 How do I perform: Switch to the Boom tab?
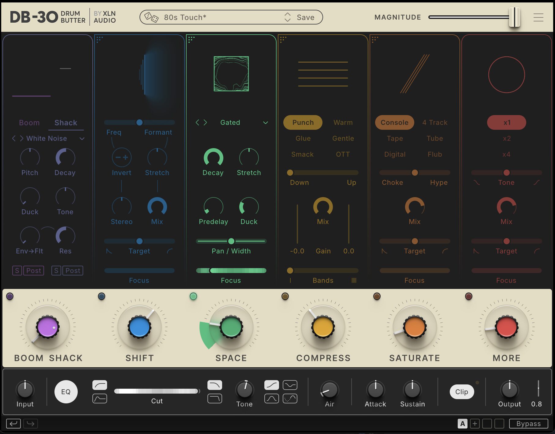29,123
